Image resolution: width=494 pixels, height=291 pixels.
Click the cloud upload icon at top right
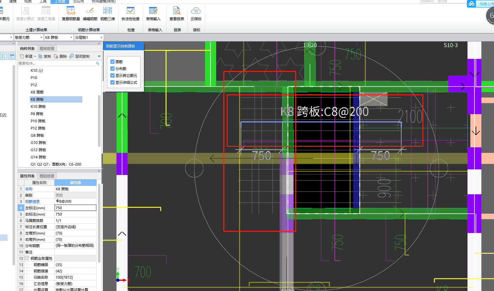click(471, 4)
